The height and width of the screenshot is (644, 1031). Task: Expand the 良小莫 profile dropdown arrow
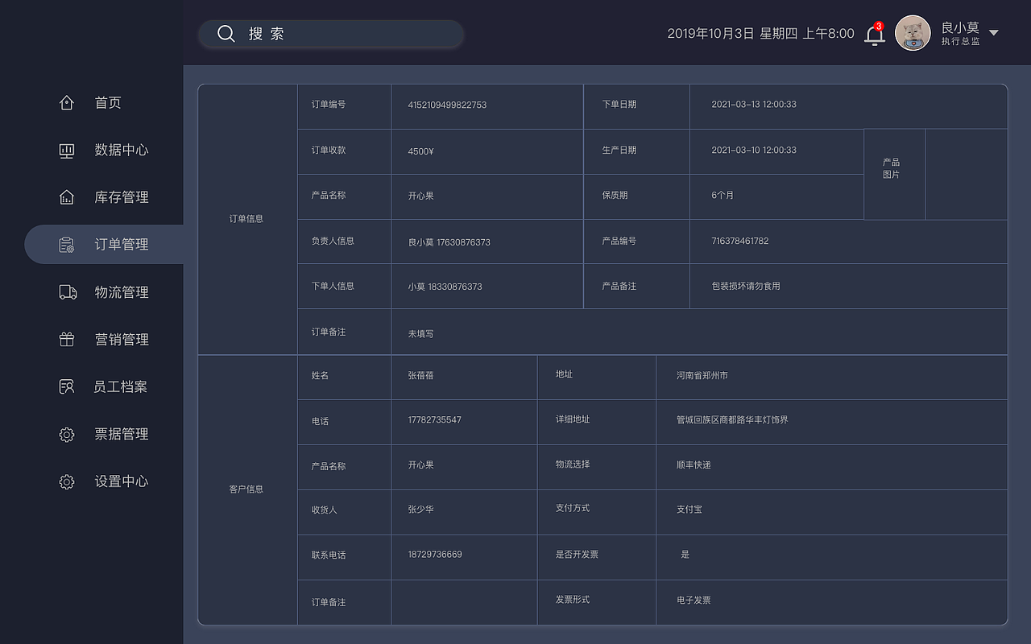pyautogui.click(x=994, y=33)
